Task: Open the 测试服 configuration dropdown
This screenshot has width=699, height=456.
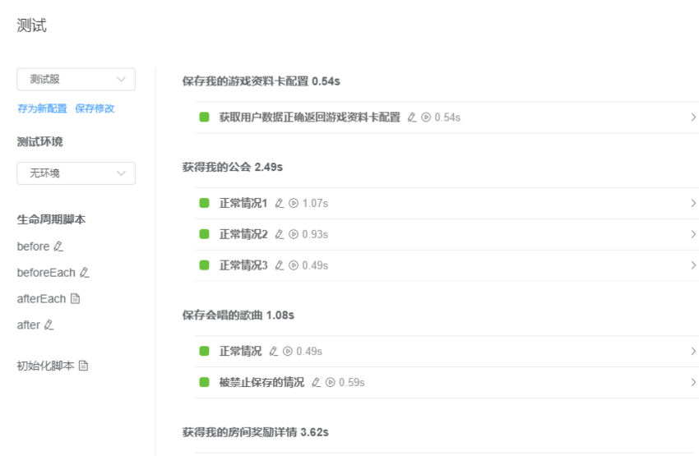Action: 76,80
